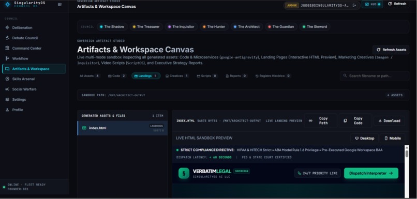Switch to the Reports tab
Image resolution: width=417 pixels, height=199 pixels.
[x=236, y=76]
